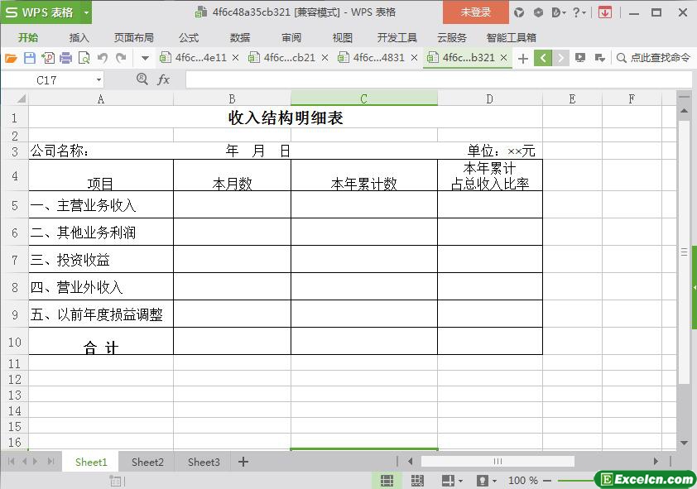Open the 插入 ribbon tab
This screenshot has width=697, height=489.
[x=79, y=38]
